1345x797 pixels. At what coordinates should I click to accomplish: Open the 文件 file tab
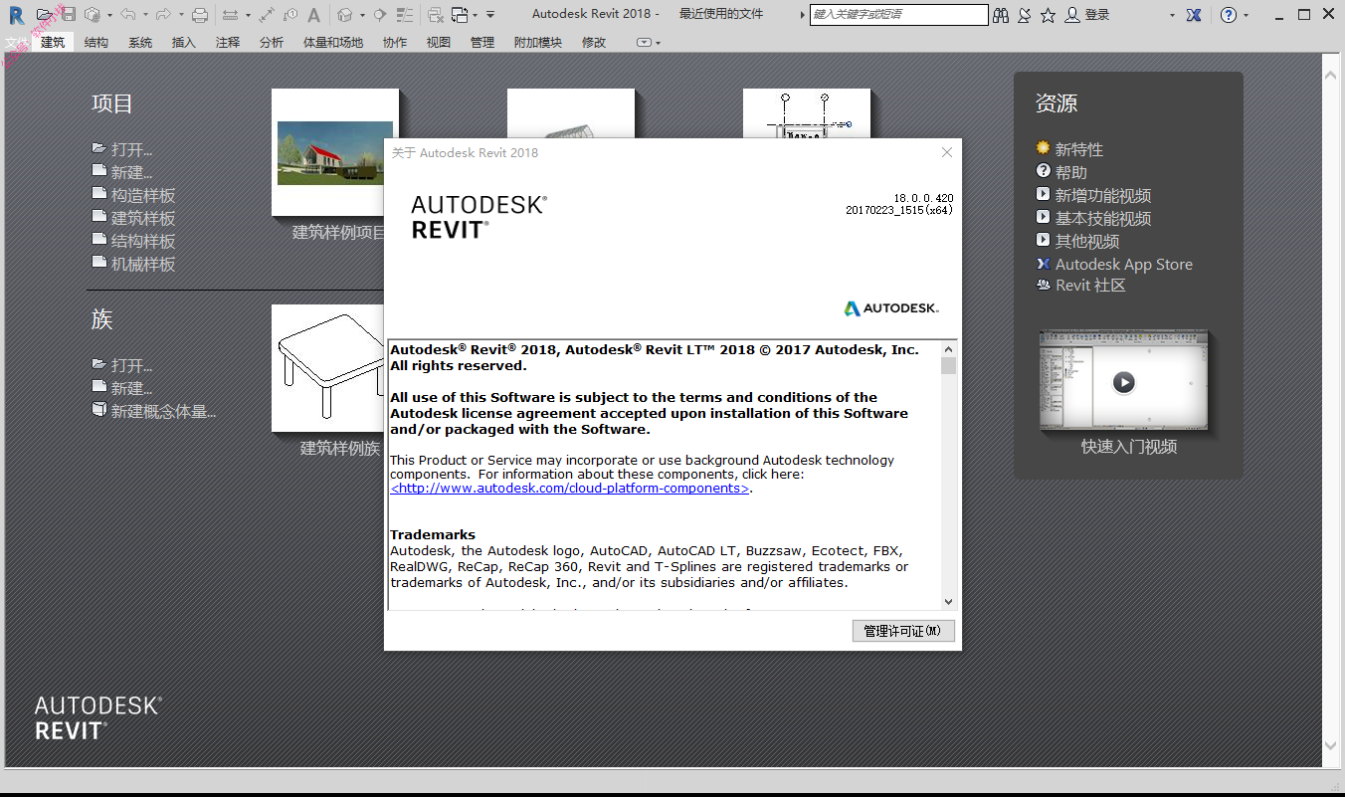point(17,43)
